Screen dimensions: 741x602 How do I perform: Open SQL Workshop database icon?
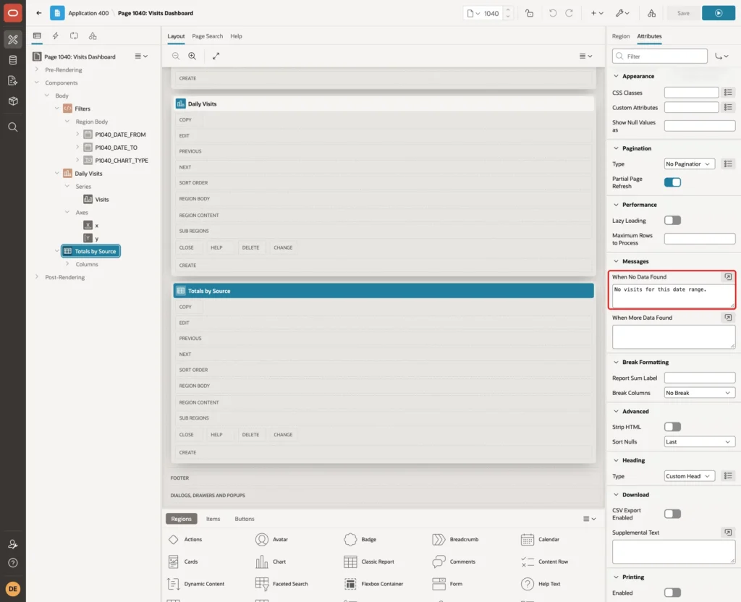point(13,60)
